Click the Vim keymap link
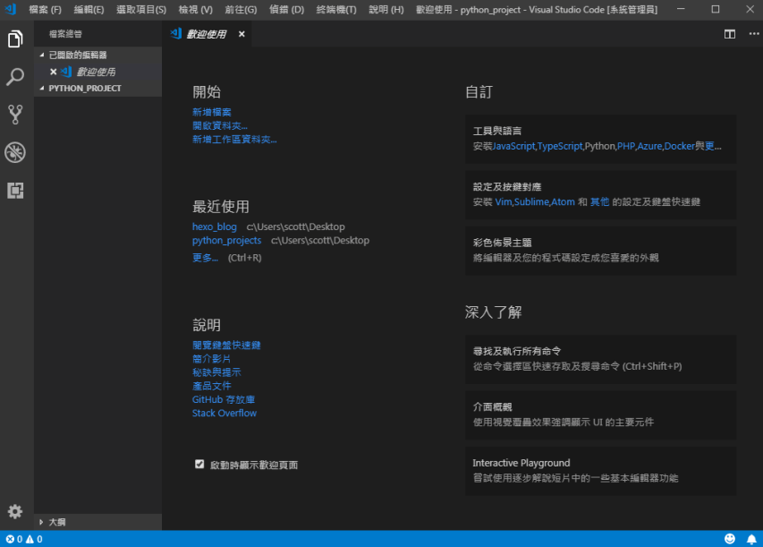Image resolution: width=763 pixels, height=547 pixels. click(x=504, y=201)
